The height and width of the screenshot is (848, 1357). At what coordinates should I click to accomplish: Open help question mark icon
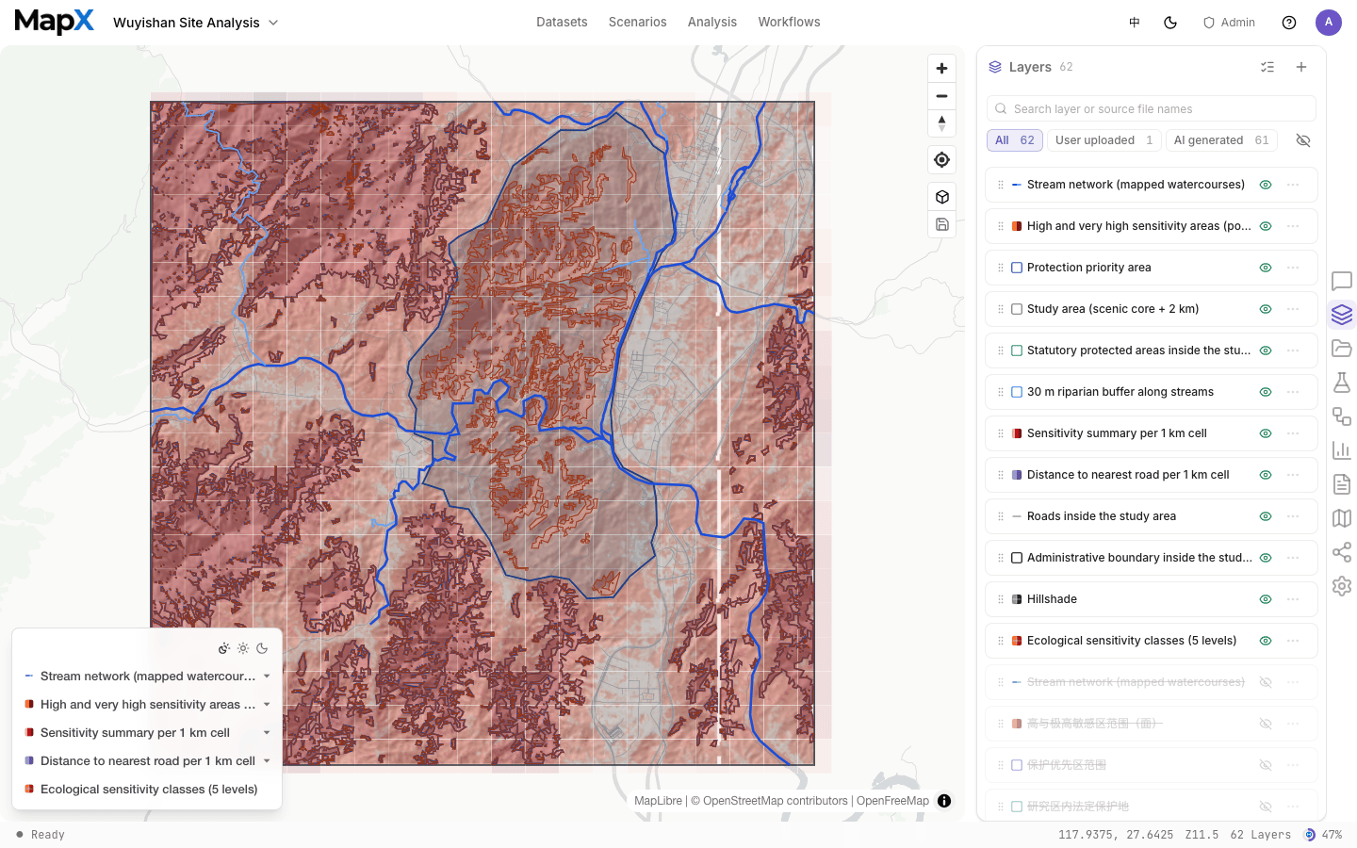pos(1289,23)
